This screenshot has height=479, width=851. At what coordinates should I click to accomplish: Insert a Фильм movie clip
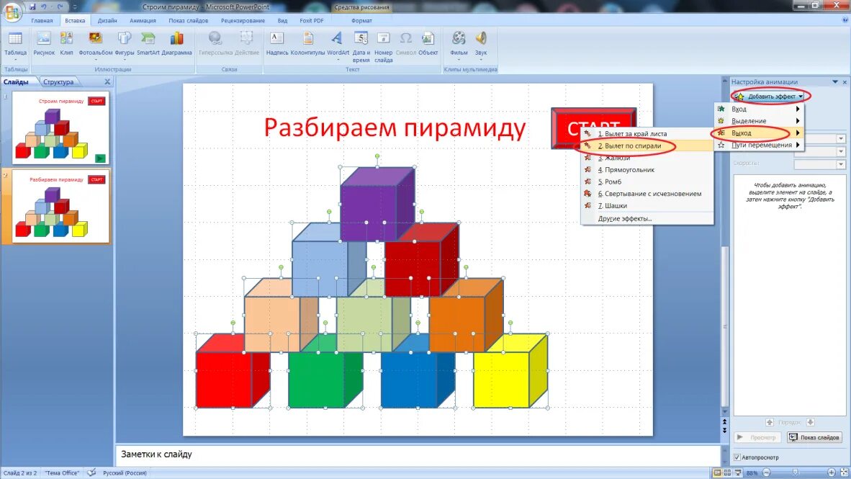[x=459, y=44]
